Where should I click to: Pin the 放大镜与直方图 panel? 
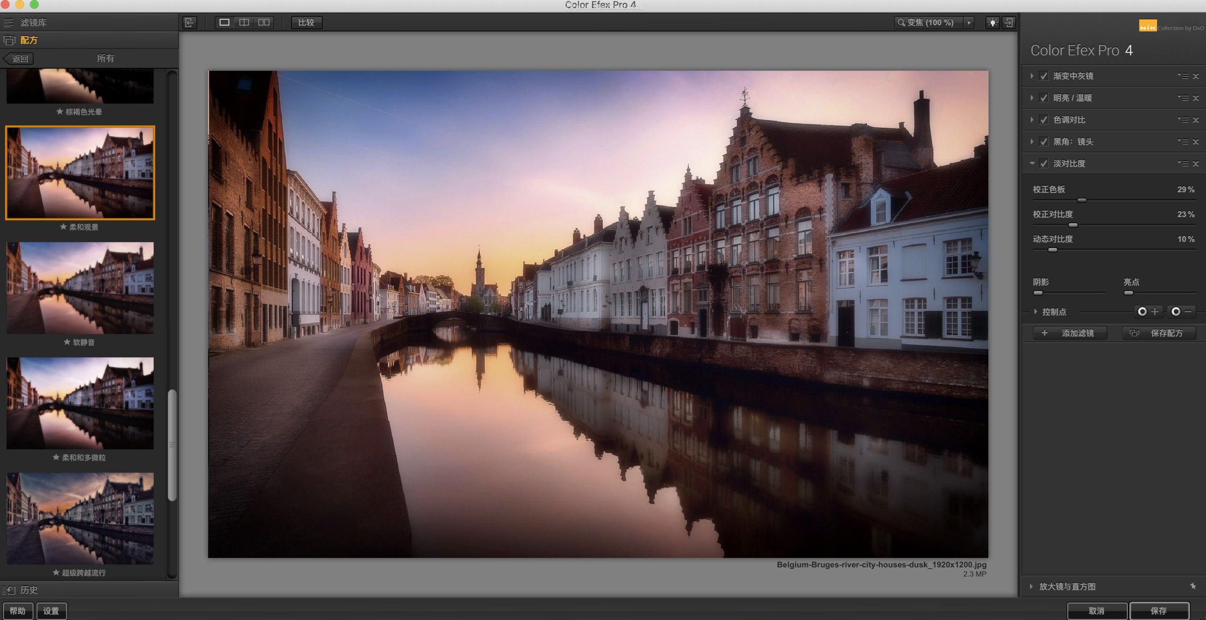[x=1193, y=586]
